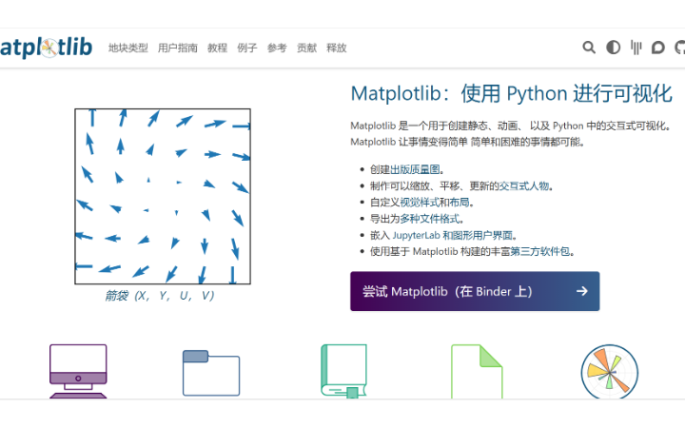Follow the 第三方软件包 link
Viewport: 685px width, 428px height.
pyautogui.click(x=540, y=251)
